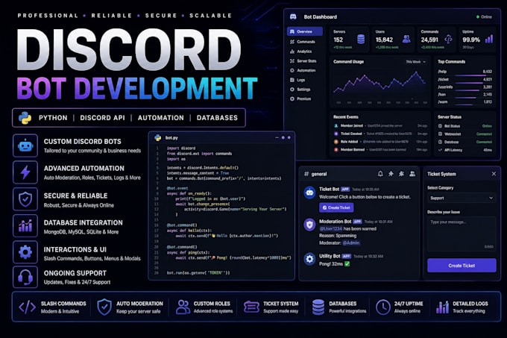The width and height of the screenshot is (507, 338).
Task: Click "Websocket" row in Server Status
Action: pos(465,134)
